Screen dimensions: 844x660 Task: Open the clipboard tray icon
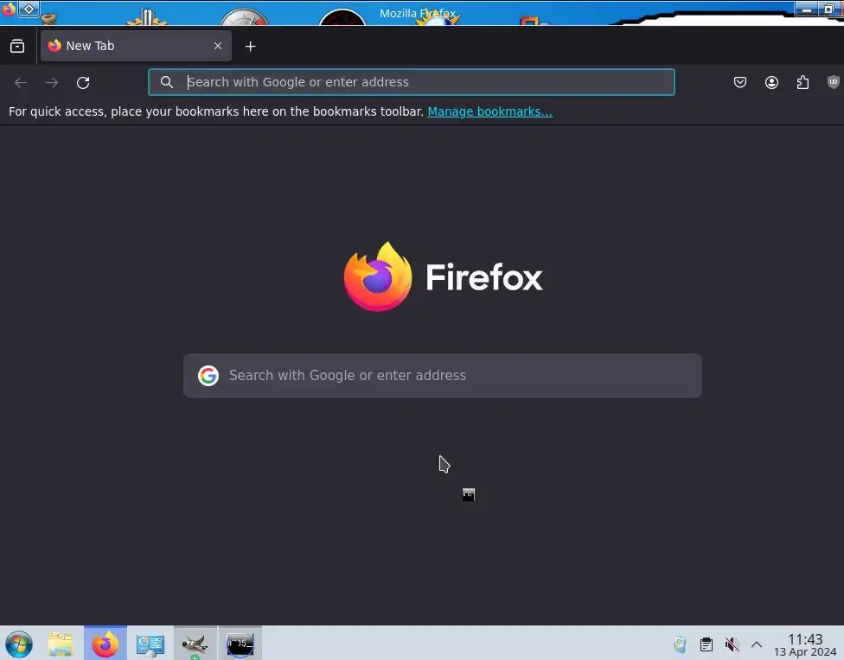point(707,644)
